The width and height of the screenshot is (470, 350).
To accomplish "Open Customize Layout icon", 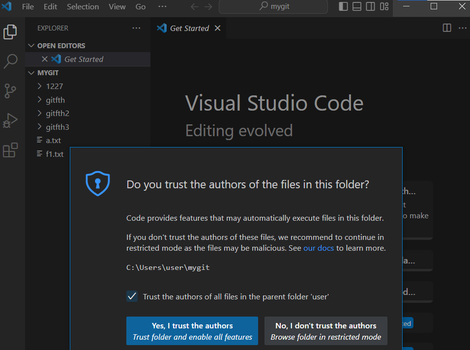I will (x=384, y=6).
